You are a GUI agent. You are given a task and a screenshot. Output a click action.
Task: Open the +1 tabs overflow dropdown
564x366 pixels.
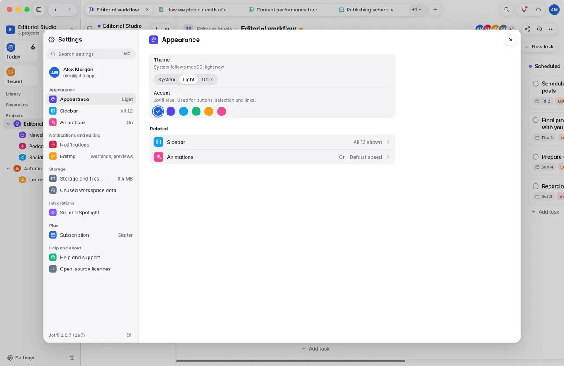(416, 10)
